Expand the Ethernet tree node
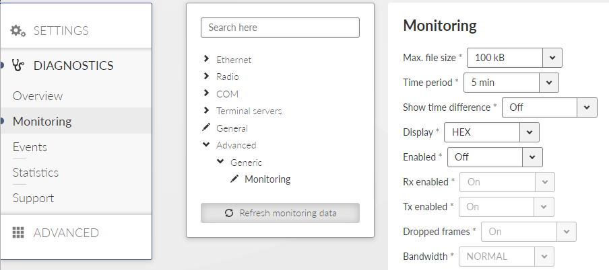 point(206,59)
